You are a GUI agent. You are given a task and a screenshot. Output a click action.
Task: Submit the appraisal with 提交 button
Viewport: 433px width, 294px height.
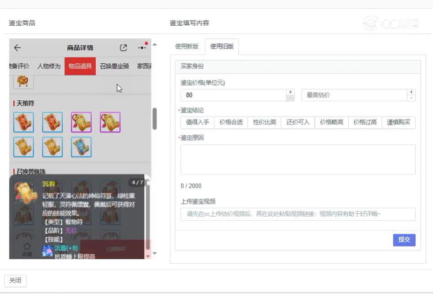(404, 240)
